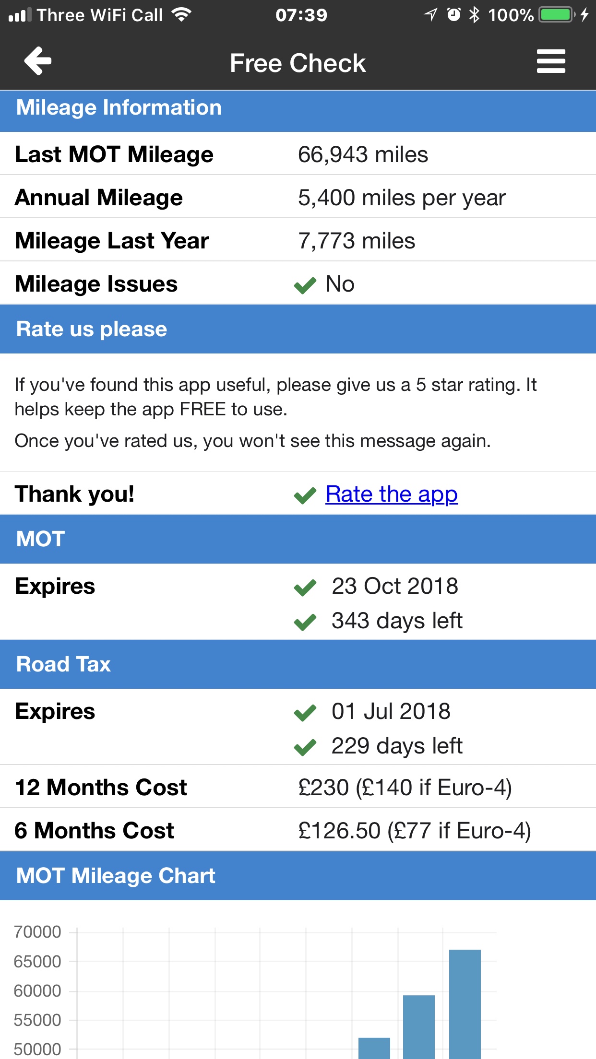Tap the green checkmark beside Mileage Issues
Viewport: 596px width, 1059px height.
pos(305,285)
